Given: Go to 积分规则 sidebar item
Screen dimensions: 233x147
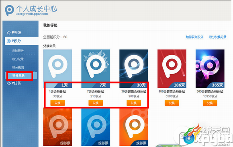Looking at the screenshot, I should point(18,68).
